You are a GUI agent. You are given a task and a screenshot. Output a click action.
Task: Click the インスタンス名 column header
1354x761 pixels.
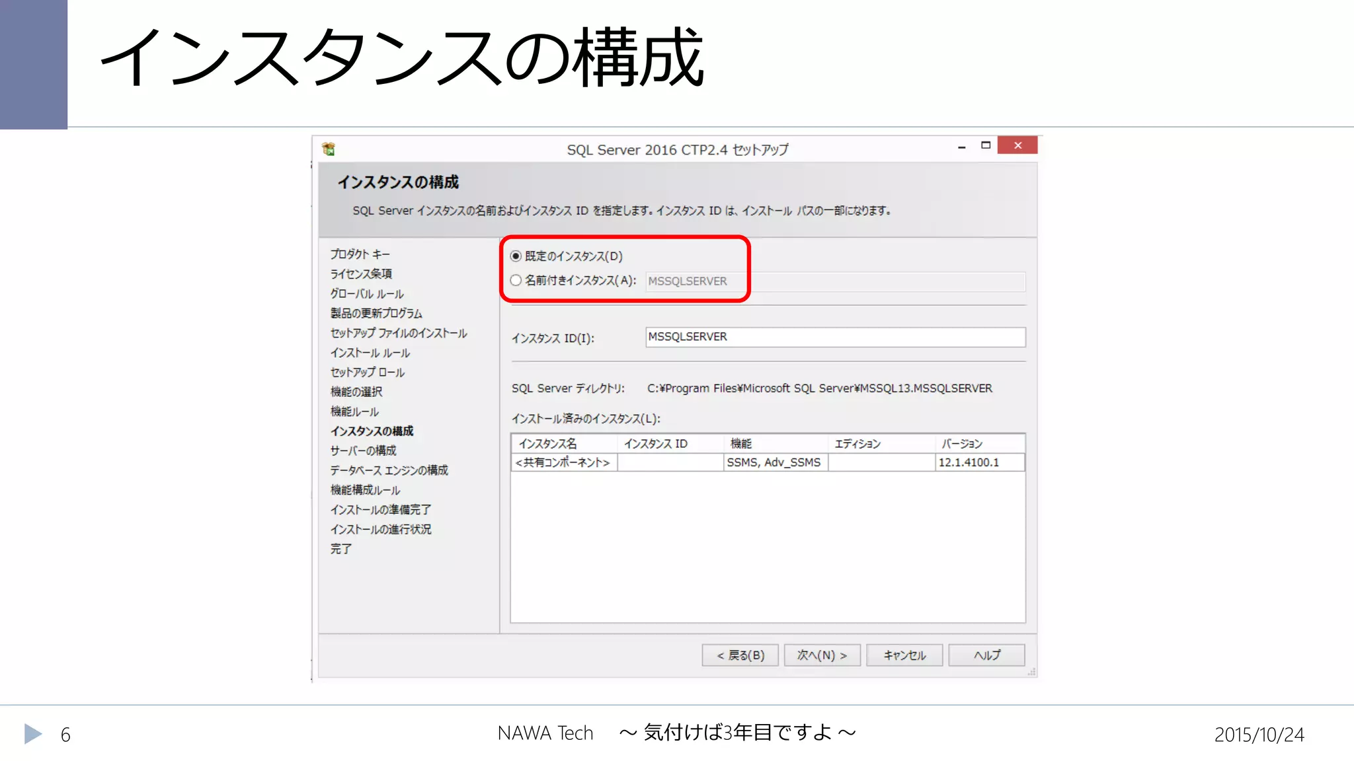pos(565,444)
